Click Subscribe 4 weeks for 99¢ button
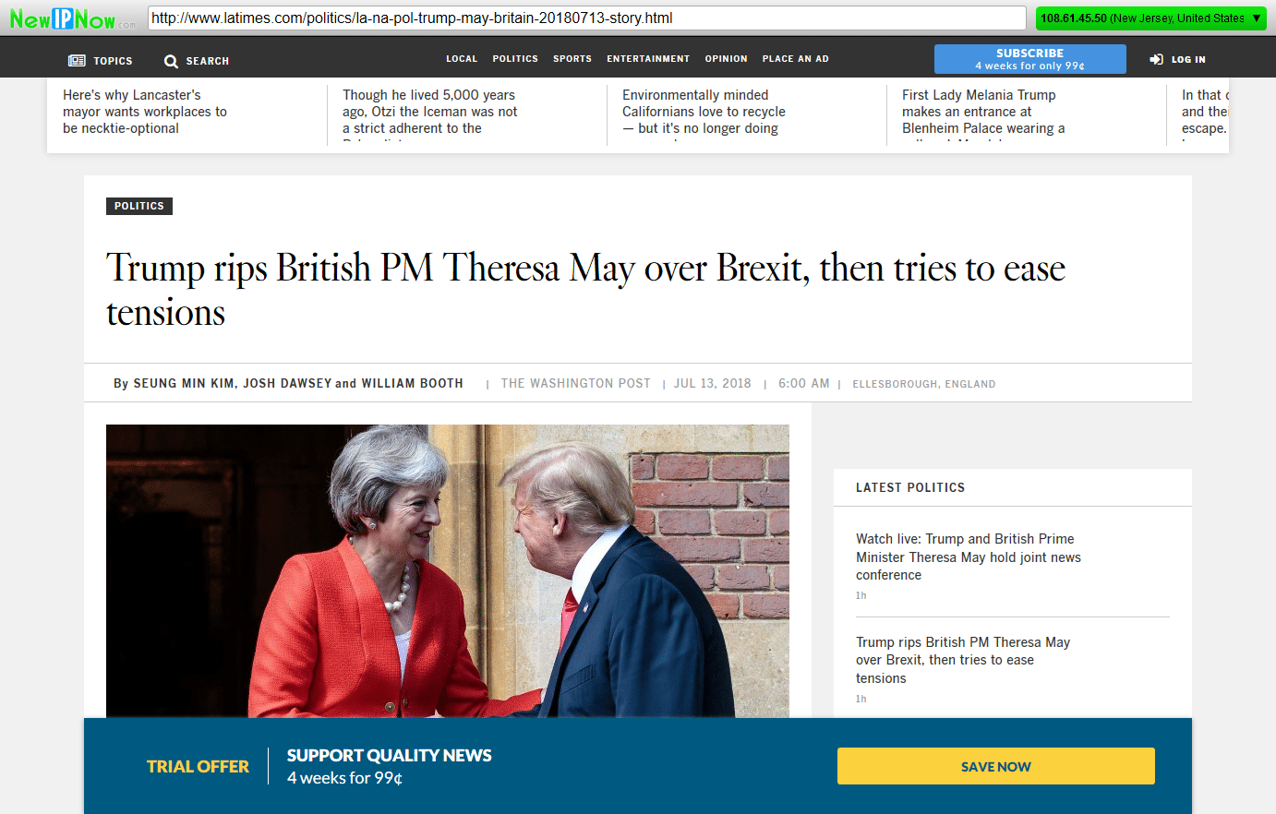Screen dimensions: 1276x814 click(1030, 59)
